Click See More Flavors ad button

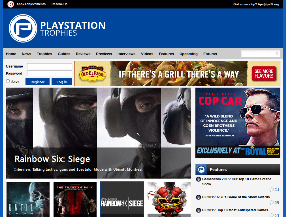coord(264,74)
